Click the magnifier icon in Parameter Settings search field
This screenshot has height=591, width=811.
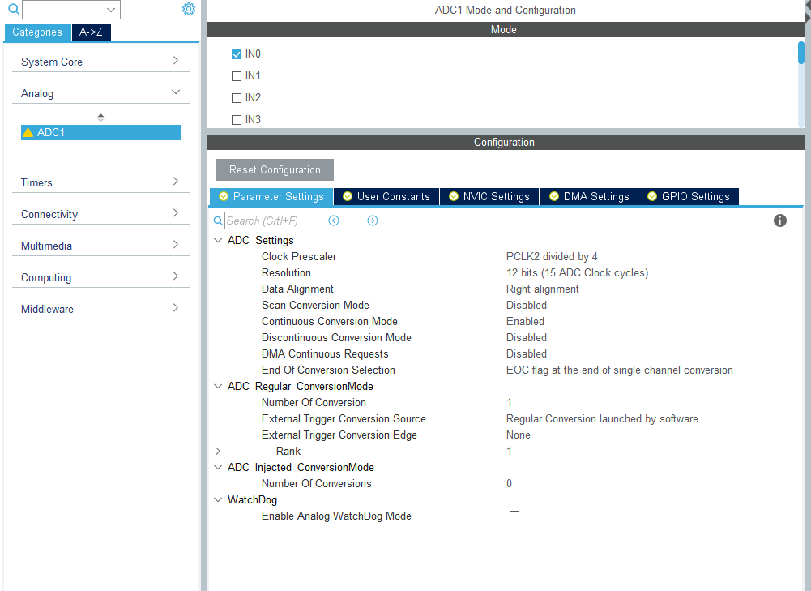217,221
